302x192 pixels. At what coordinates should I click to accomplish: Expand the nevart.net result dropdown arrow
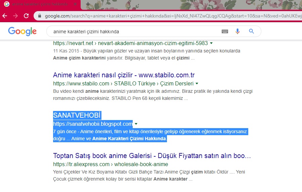[211, 43]
